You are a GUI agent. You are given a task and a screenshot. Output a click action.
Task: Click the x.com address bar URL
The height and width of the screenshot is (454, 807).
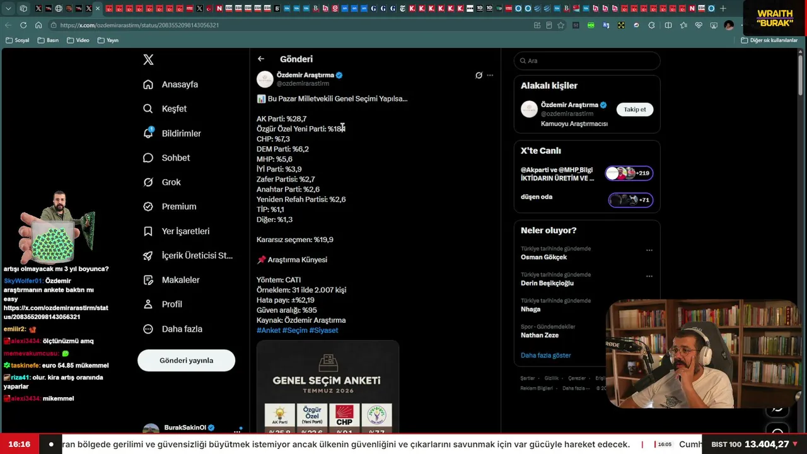(x=139, y=25)
